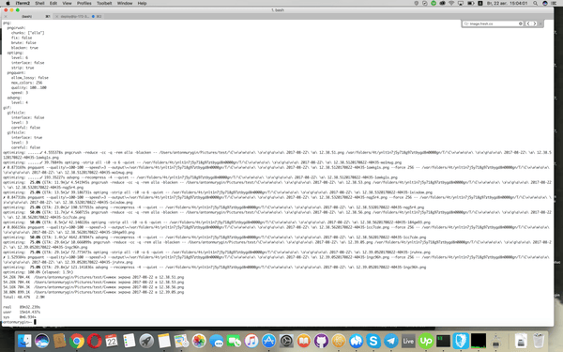Open GitHub Desktop from the Dock
This screenshot has width=563, height=352.
(321, 341)
